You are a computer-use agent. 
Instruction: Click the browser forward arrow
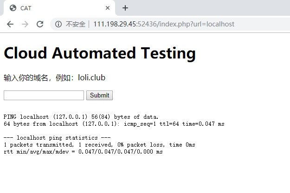coord(25,24)
